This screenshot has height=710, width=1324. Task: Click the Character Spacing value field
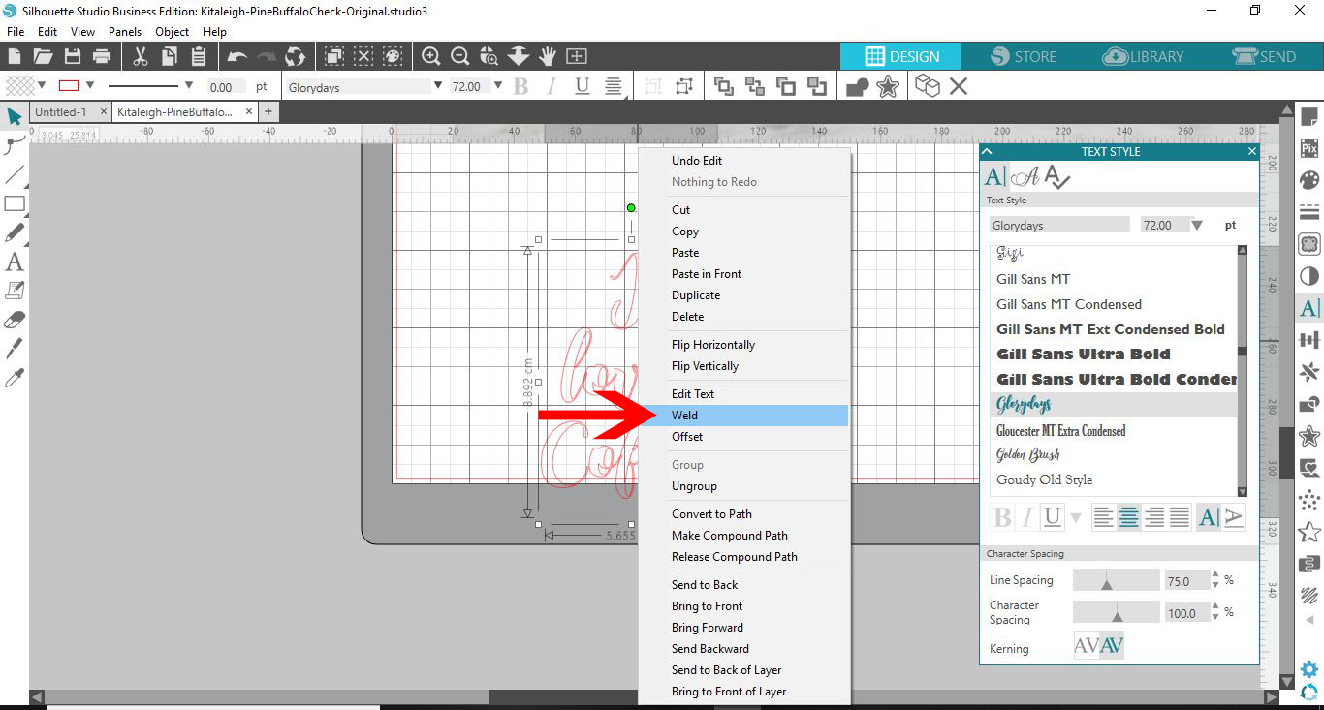(x=1187, y=613)
